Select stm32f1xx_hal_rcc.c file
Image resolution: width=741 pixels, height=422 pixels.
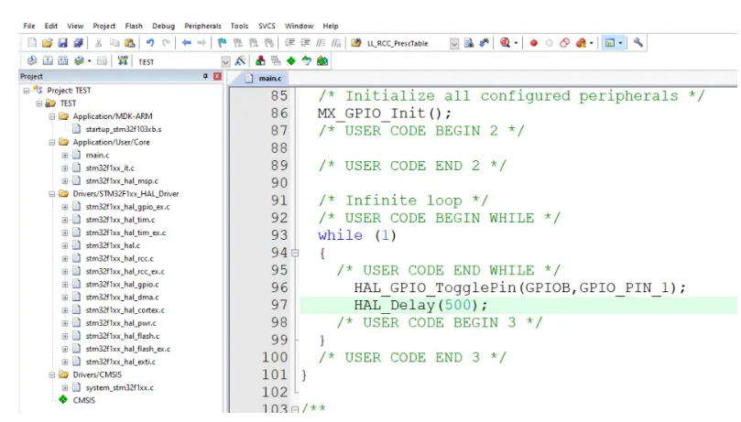coord(120,258)
